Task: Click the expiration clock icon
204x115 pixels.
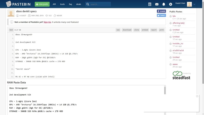Action: pos(55,15)
